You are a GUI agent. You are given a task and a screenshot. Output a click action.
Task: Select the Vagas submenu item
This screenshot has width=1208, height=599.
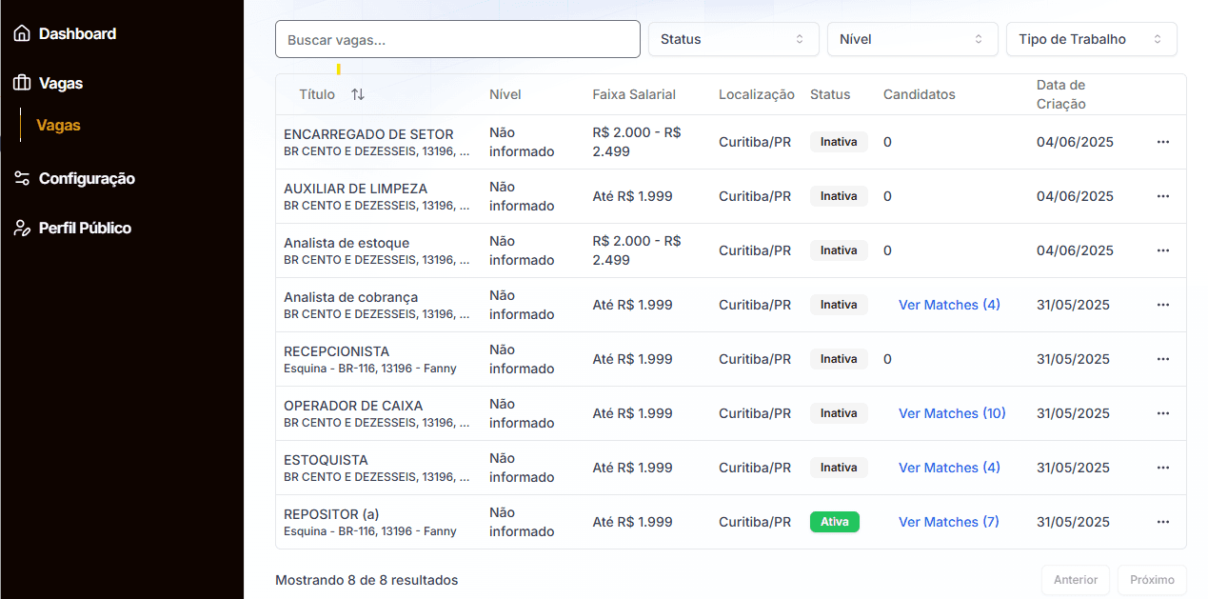point(58,125)
